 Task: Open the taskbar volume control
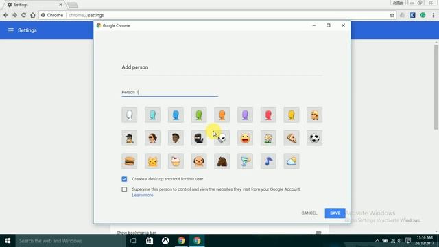pos(399,241)
